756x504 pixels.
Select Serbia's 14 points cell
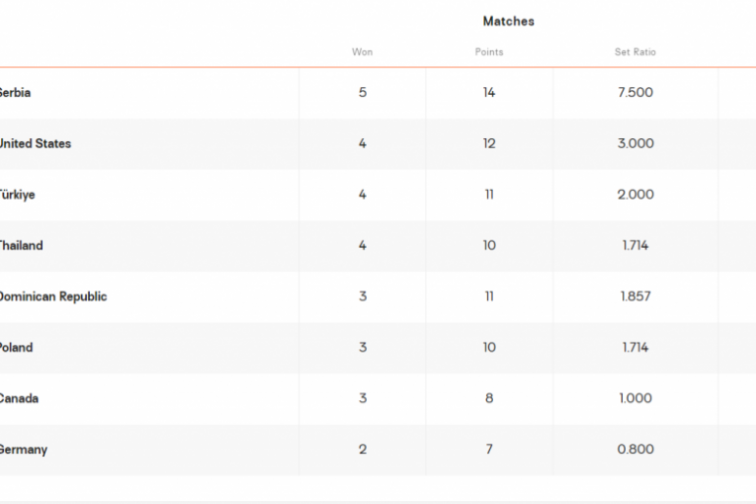(x=489, y=93)
